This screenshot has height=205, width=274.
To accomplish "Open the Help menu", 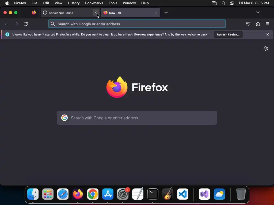I will coord(145,3).
